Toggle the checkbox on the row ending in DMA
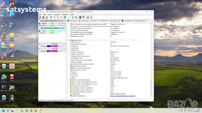The image size is (202, 113). tap(71, 24)
